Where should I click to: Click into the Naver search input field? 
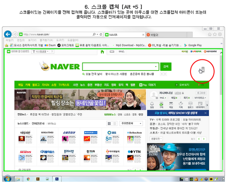point(120,67)
